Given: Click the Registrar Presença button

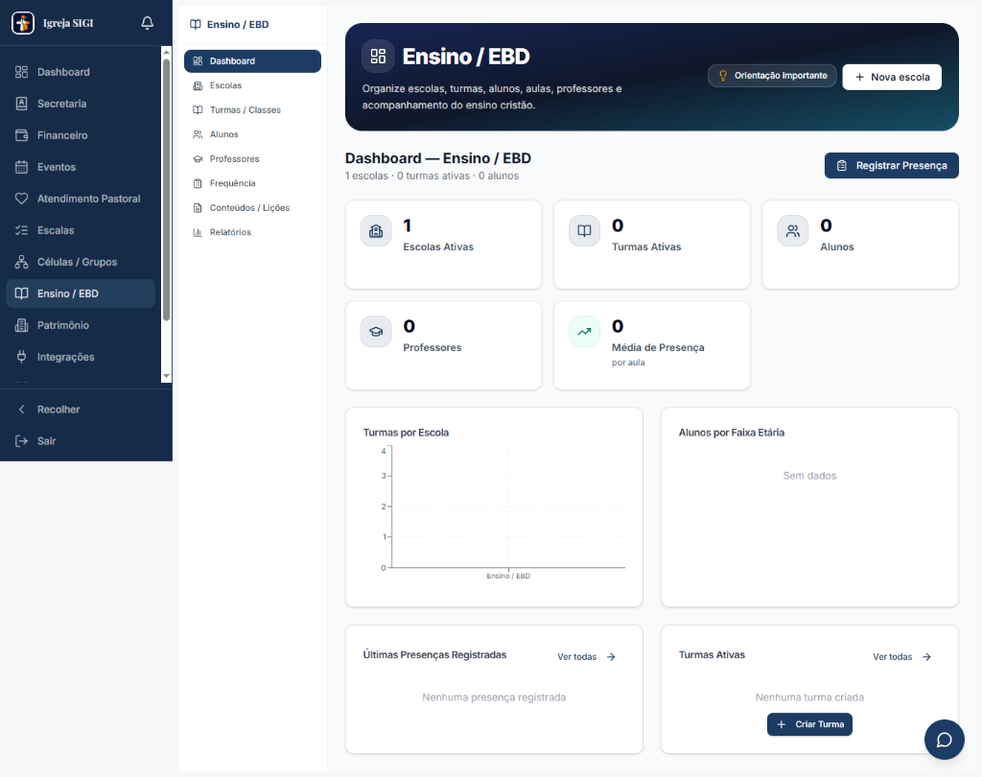Looking at the screenshot, I should [891, 165].
